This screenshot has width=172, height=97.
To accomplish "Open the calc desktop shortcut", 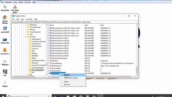I will point(5,73).
